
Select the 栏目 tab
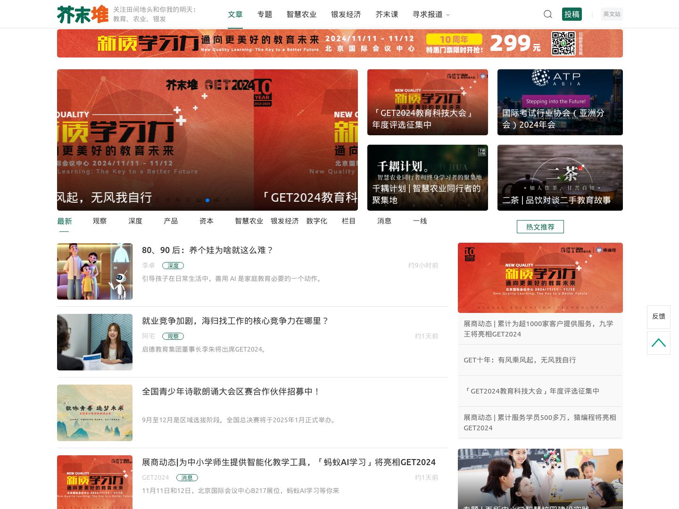pyautogui.click(x=349, y=221)
